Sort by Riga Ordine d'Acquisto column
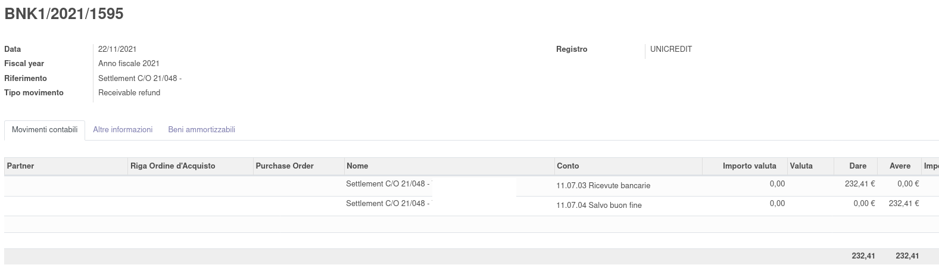The height and width of the screenshot is (274, 939). coord(173,166)
